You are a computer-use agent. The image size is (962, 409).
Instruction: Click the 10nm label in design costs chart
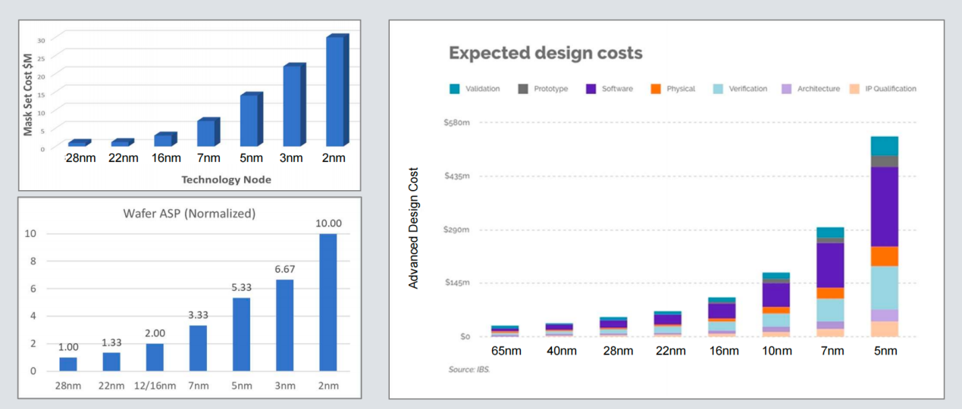point(776,351)
